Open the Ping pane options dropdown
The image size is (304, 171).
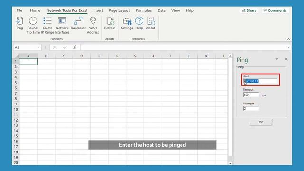click(x=277, y=59)
